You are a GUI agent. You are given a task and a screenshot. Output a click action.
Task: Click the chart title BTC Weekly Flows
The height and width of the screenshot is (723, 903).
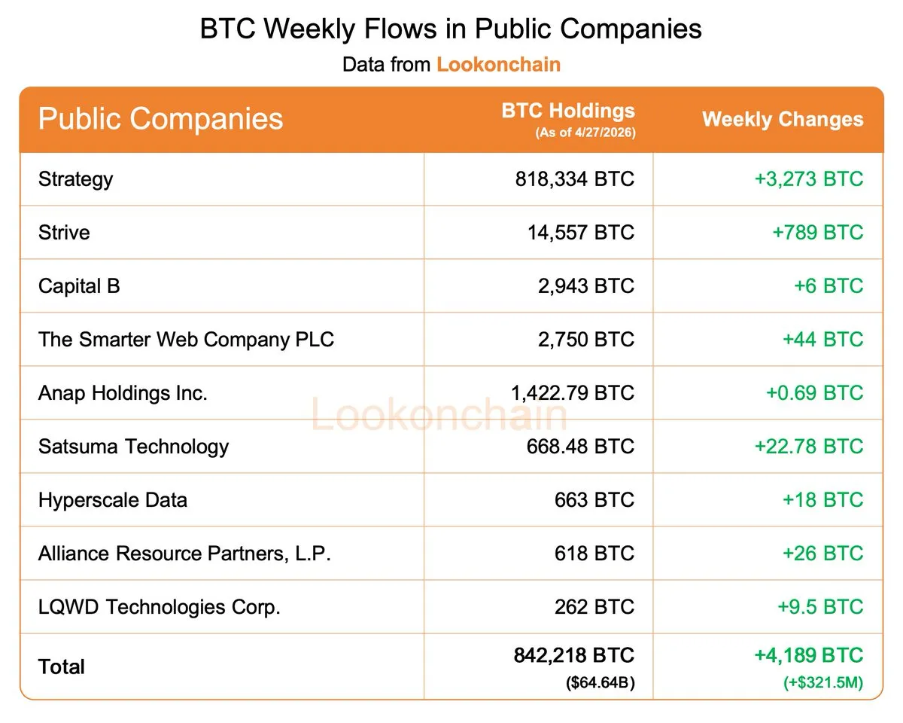451,29
